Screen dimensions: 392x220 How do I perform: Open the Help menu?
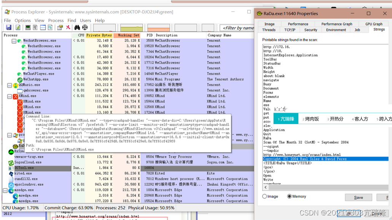pos(99,21)
